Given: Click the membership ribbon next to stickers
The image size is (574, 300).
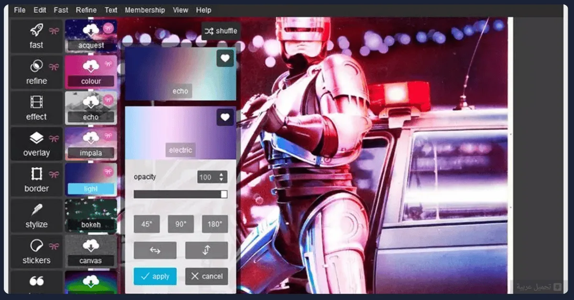Looking at the screenshot, I should pyautogui.click(x=54, y=246).
